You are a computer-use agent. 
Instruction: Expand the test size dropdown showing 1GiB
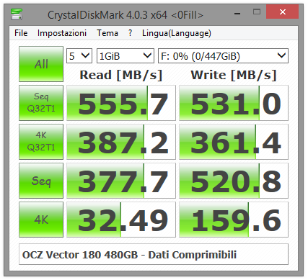coord(126,56)
